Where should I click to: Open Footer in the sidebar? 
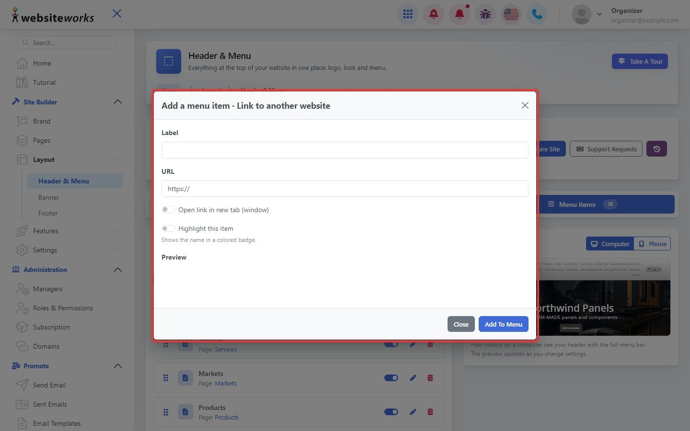click(48, 213)
